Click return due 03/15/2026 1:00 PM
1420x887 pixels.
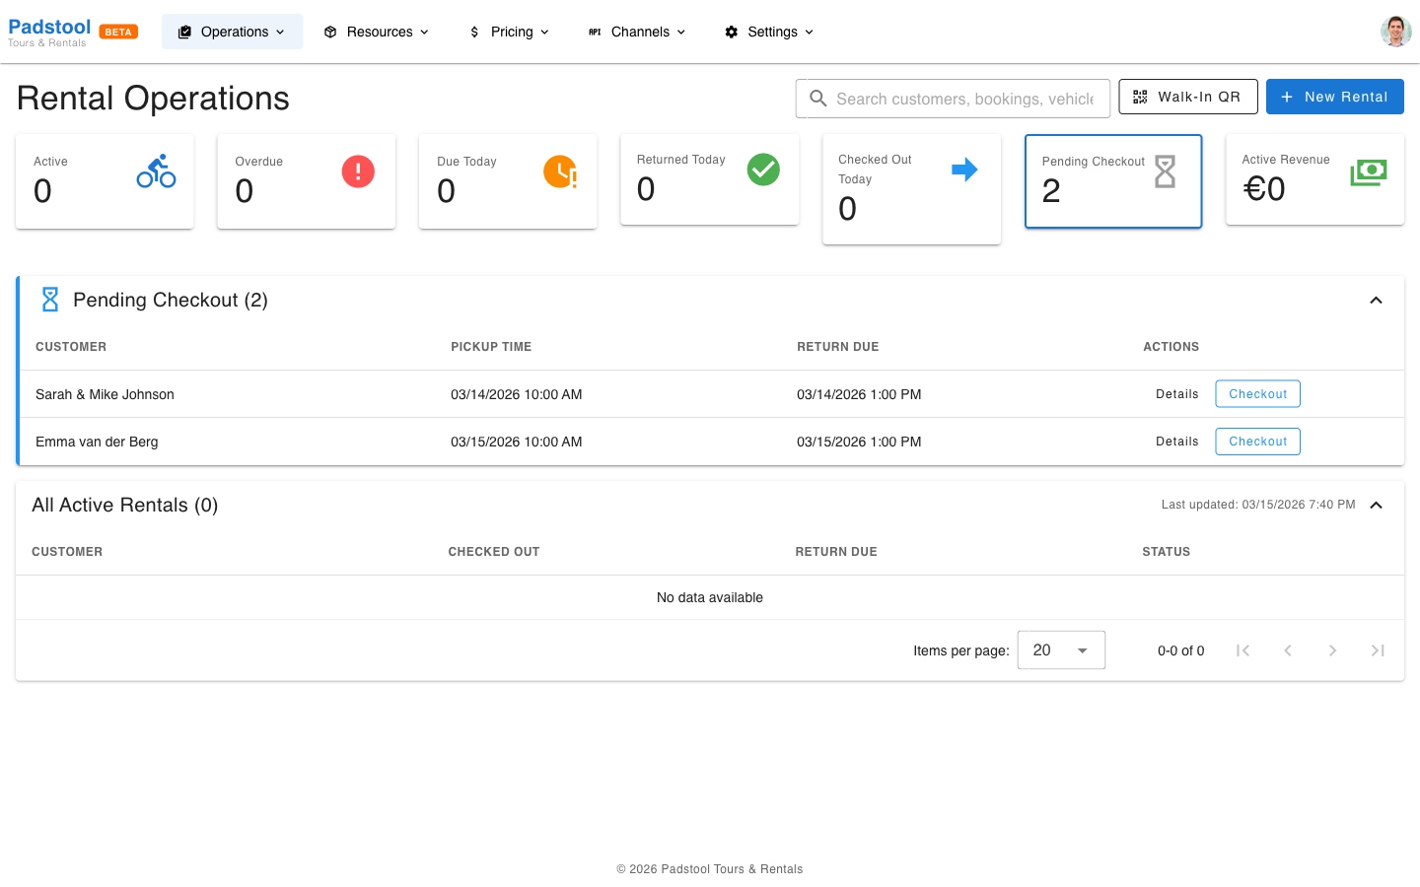coord(859,442)
